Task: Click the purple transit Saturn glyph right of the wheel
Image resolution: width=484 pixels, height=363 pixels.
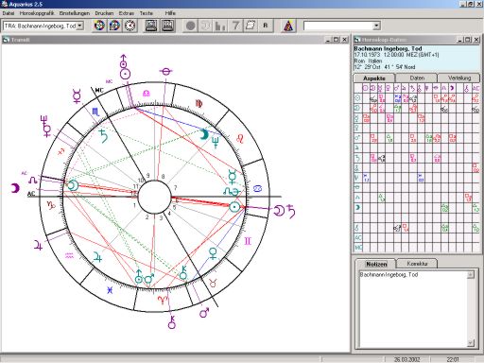Action: [x=292, y=211]
